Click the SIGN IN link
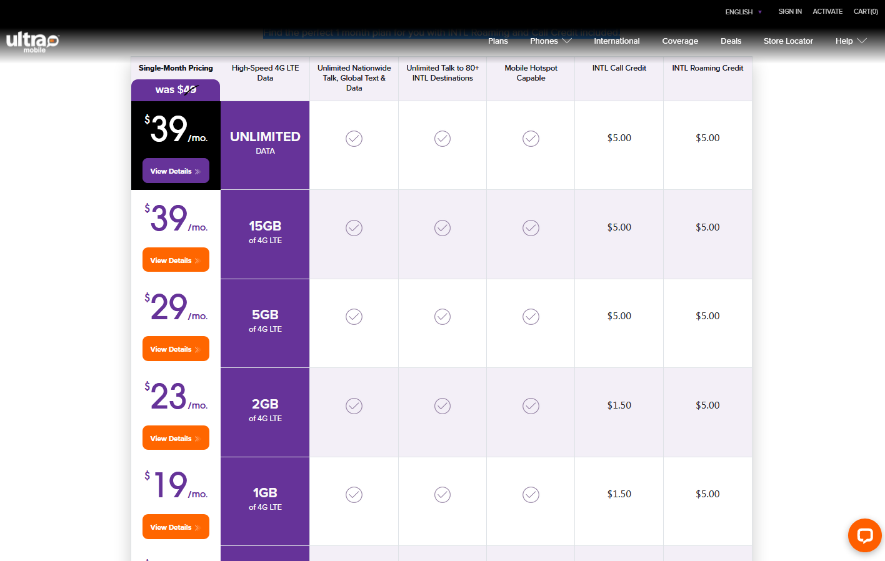Image resolution: width=885 pixels, height=561 pixels. [789, 12]
